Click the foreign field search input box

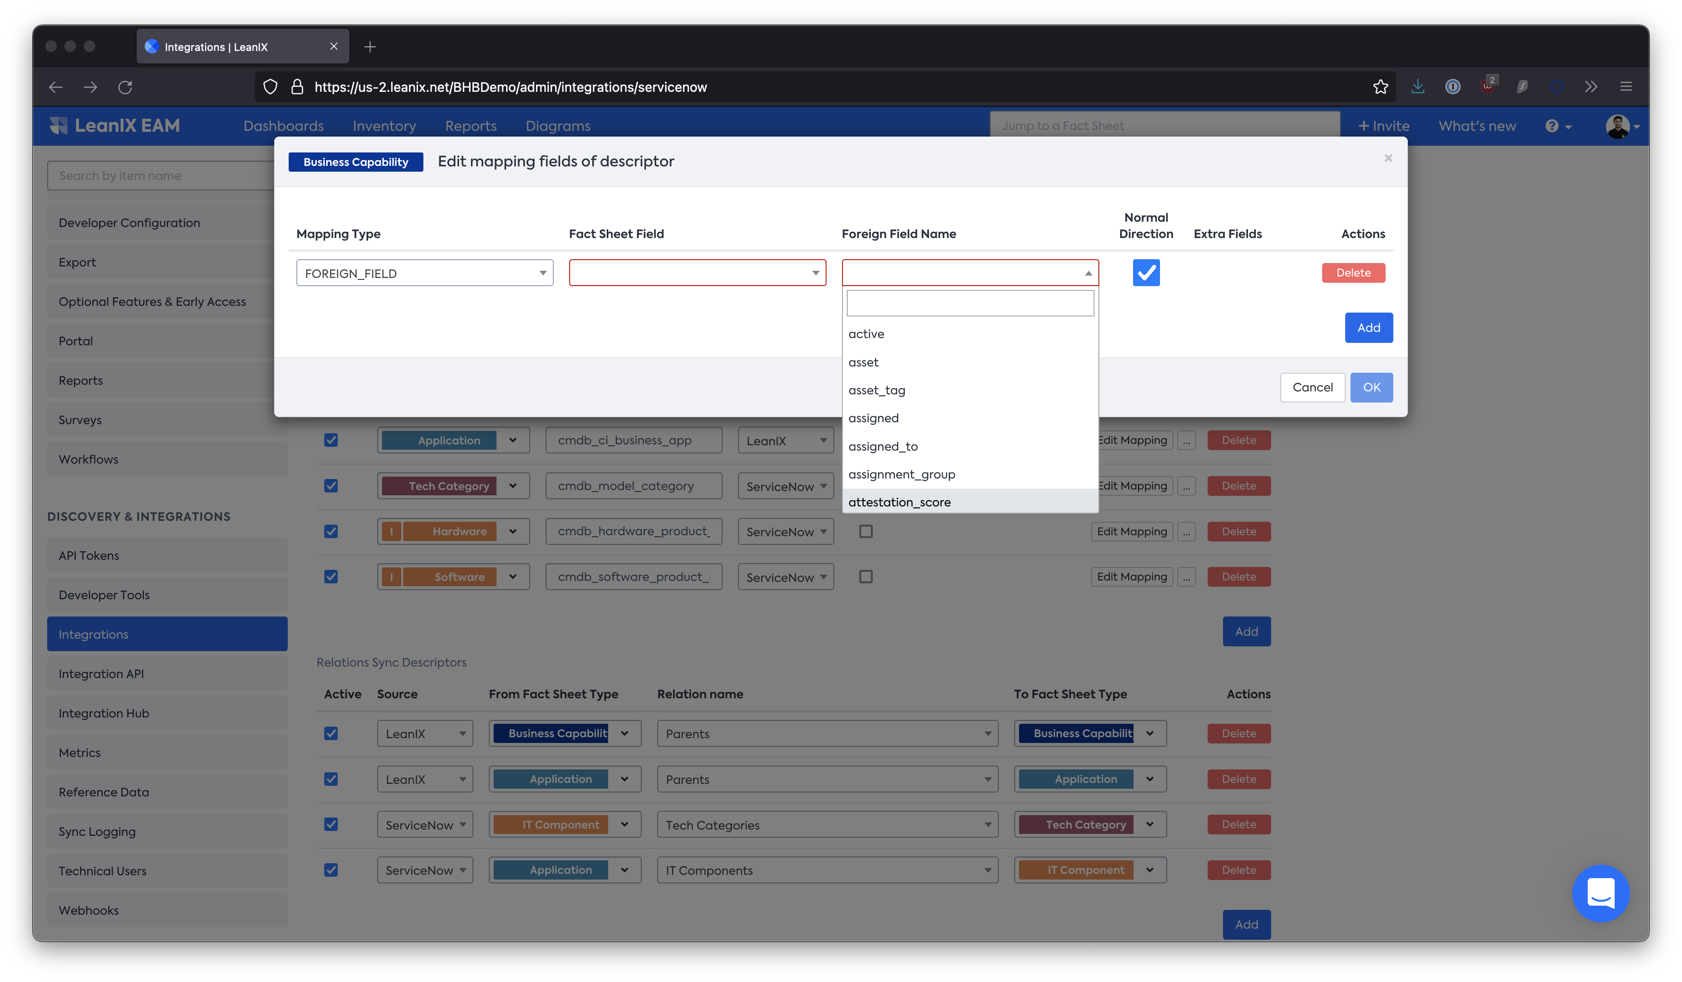(x=970, y=303)
